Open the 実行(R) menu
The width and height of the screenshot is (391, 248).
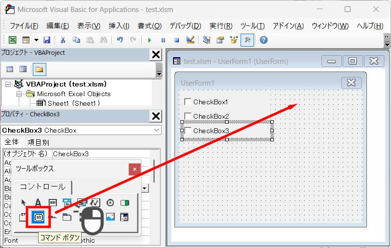[x=221, y=26]
